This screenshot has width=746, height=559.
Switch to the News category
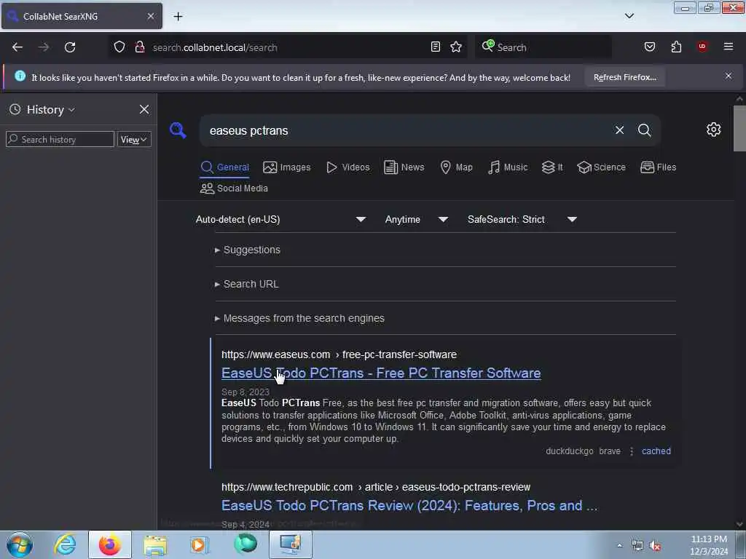(404, 167)
